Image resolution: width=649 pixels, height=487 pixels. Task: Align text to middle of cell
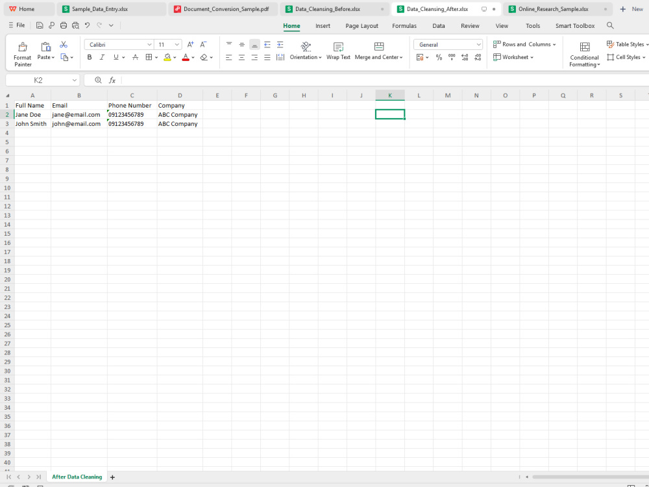pos(241,44)
